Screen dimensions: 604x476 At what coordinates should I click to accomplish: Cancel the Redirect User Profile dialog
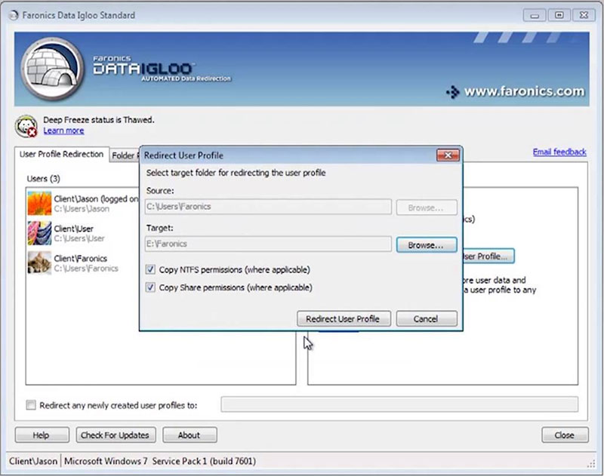pos(427,318)
